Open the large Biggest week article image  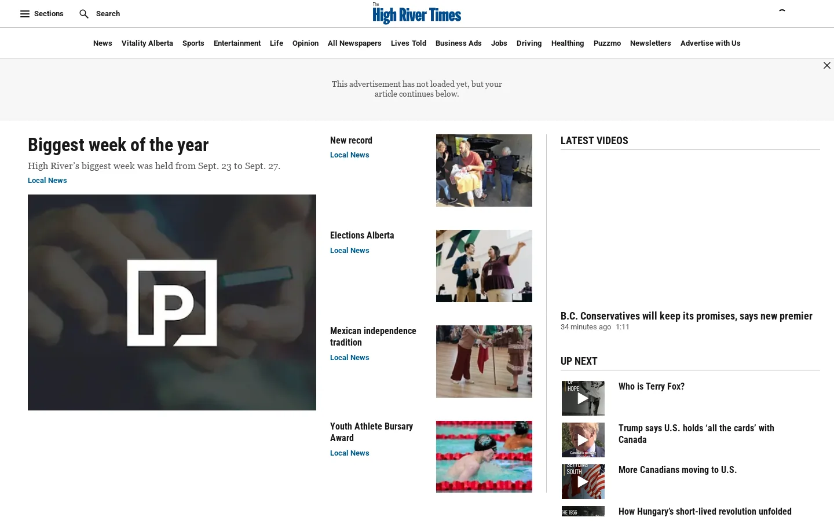[172, 302]
